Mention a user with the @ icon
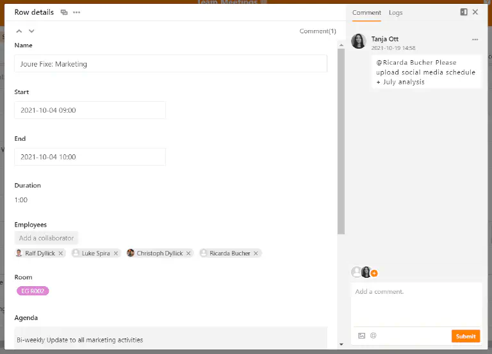The image size is (492, 354). click(x=373, y=335)
